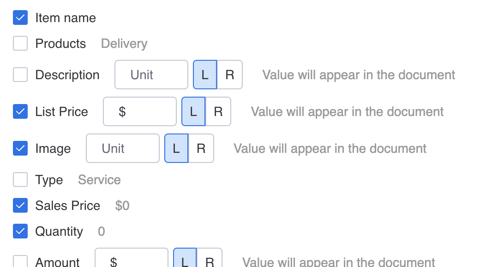The width and height of the screenshot is (492, 267).
Task: Disable the Sales Price checkbox
Action: 20,205
